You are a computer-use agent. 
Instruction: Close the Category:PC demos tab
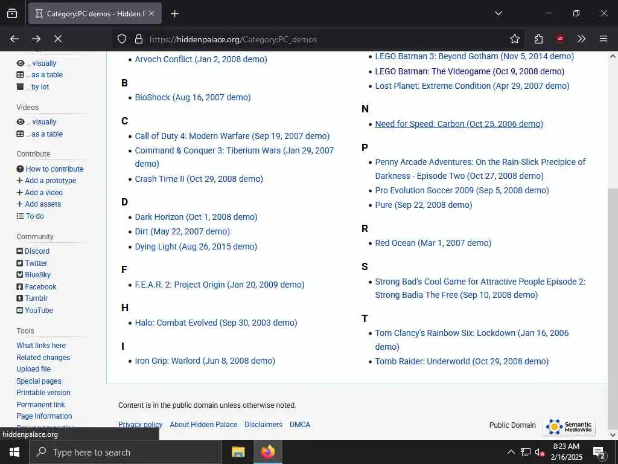point(151,13)
